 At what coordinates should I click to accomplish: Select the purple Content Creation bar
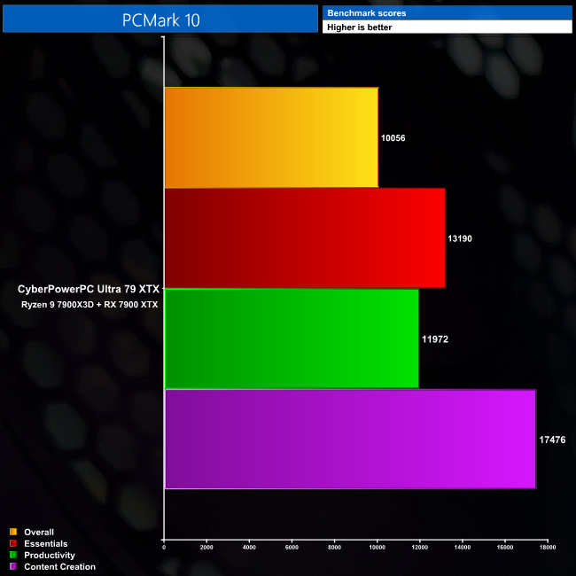pos(350,440)
